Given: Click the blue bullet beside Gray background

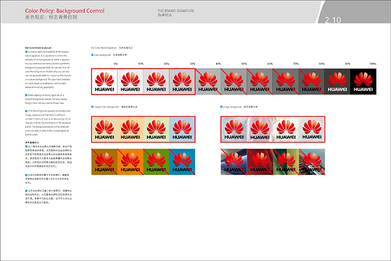Looking at the screenshot, I should click(x=92, y=56).
